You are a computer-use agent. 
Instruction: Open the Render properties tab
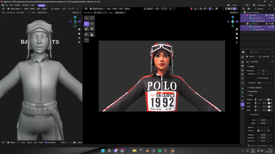click(x=242, y=62)
